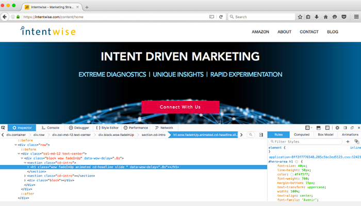Viewport: 361px width, 206px height.
Task: Select section.cd-intro in the breadcrumbs
Action: pos(153,135)
